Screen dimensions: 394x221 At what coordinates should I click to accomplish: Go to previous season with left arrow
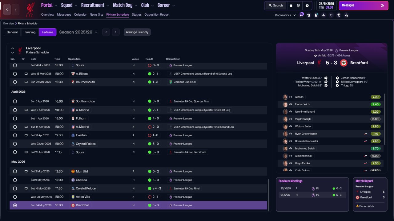point(106,32)
